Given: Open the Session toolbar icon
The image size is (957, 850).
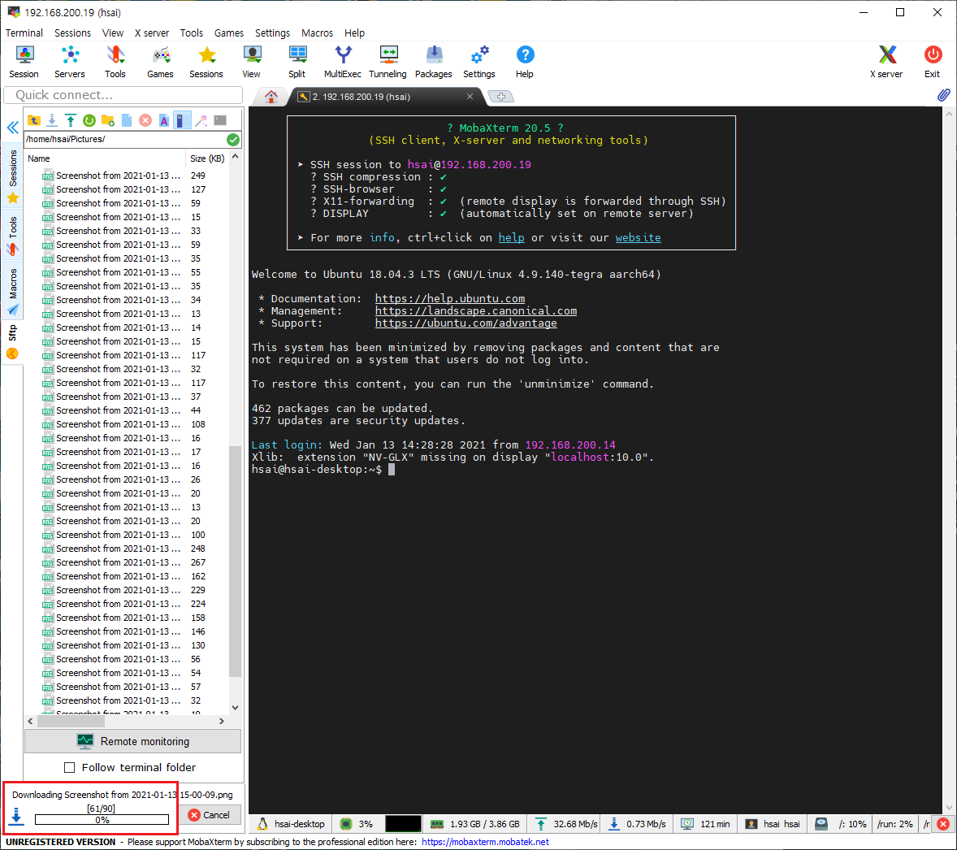Looking at the screenshot, I should (x=24, y=62).
